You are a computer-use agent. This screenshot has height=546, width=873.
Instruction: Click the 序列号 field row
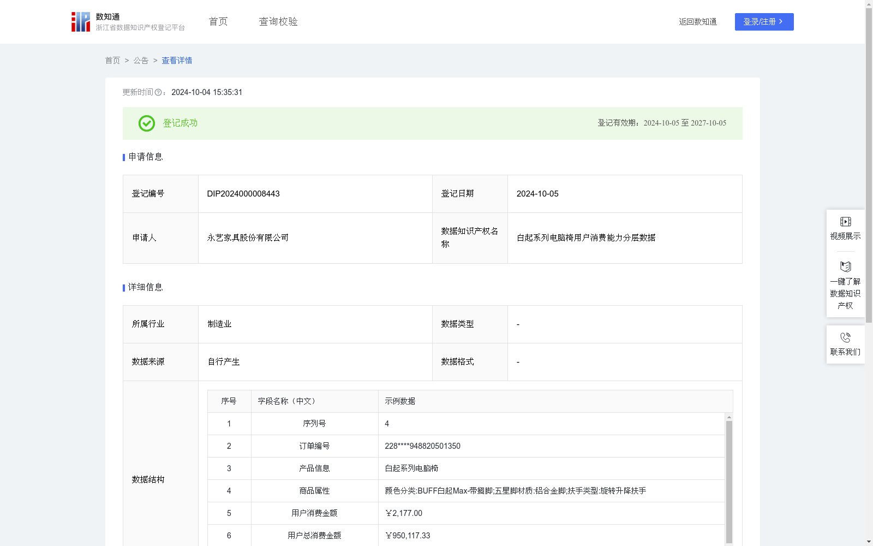coord(466,424)
